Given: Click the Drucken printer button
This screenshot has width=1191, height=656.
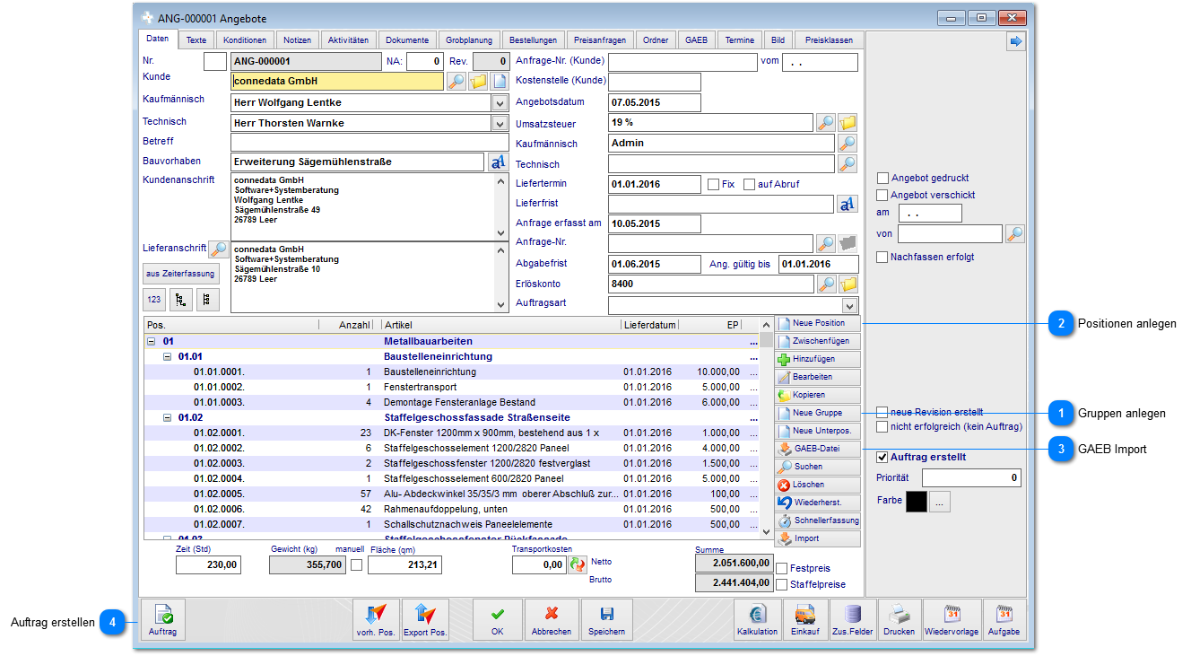Looking at the screenshot, I should click(x=899, y=620).
